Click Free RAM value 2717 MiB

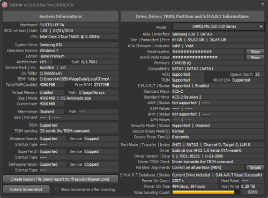pos(101,85)
